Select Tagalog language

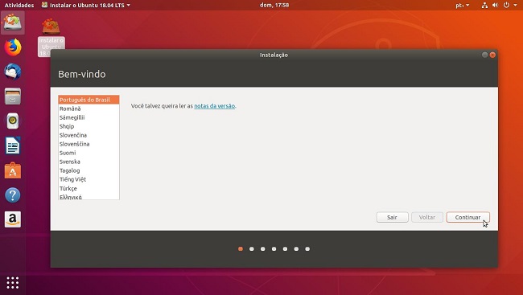(x=89, y=170)
